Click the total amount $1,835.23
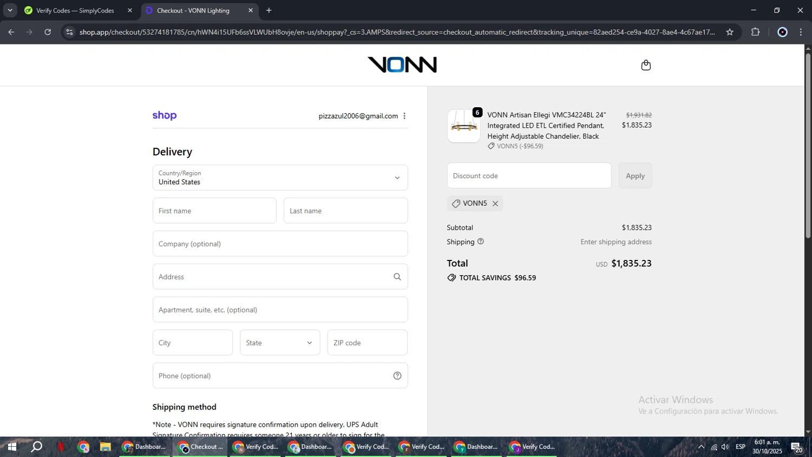This screenshot has width=812, height=457. tap(631, 264)
